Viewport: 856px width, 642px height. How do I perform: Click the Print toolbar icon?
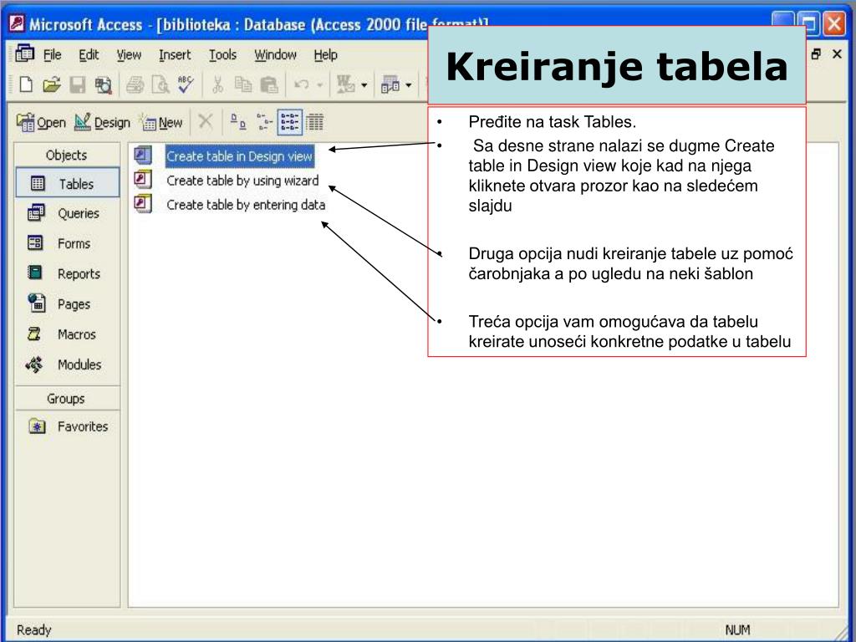[135, 84]
